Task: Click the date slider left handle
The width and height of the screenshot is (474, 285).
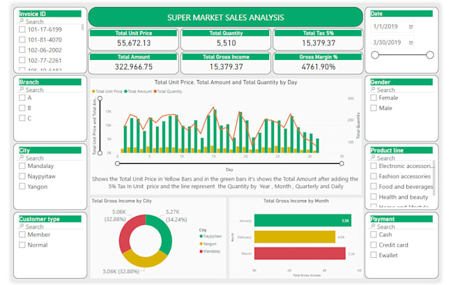Action: [375, 55]
